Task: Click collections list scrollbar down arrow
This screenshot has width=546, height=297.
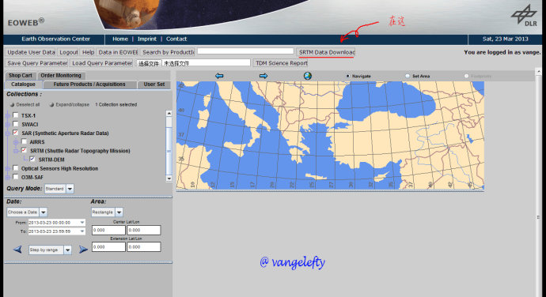Action: pyautogui.click(x=169, y=179)
